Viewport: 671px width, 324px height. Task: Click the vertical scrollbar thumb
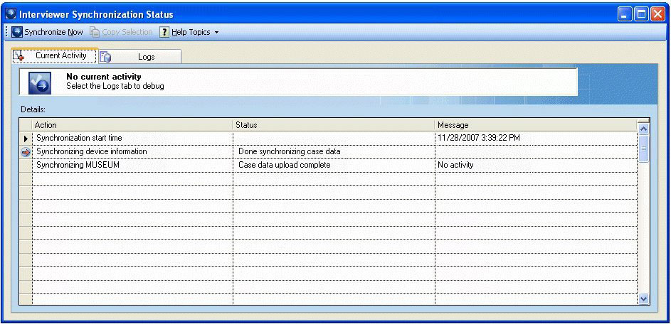[x=643, y=148]
